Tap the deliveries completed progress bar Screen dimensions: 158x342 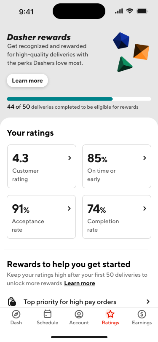click(79, 99)
